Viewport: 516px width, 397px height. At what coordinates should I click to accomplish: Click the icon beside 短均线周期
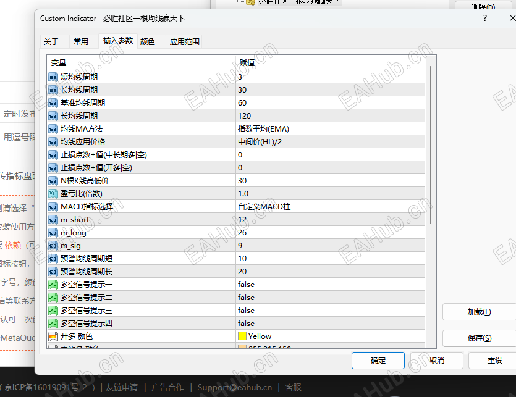tap(53, 77)
